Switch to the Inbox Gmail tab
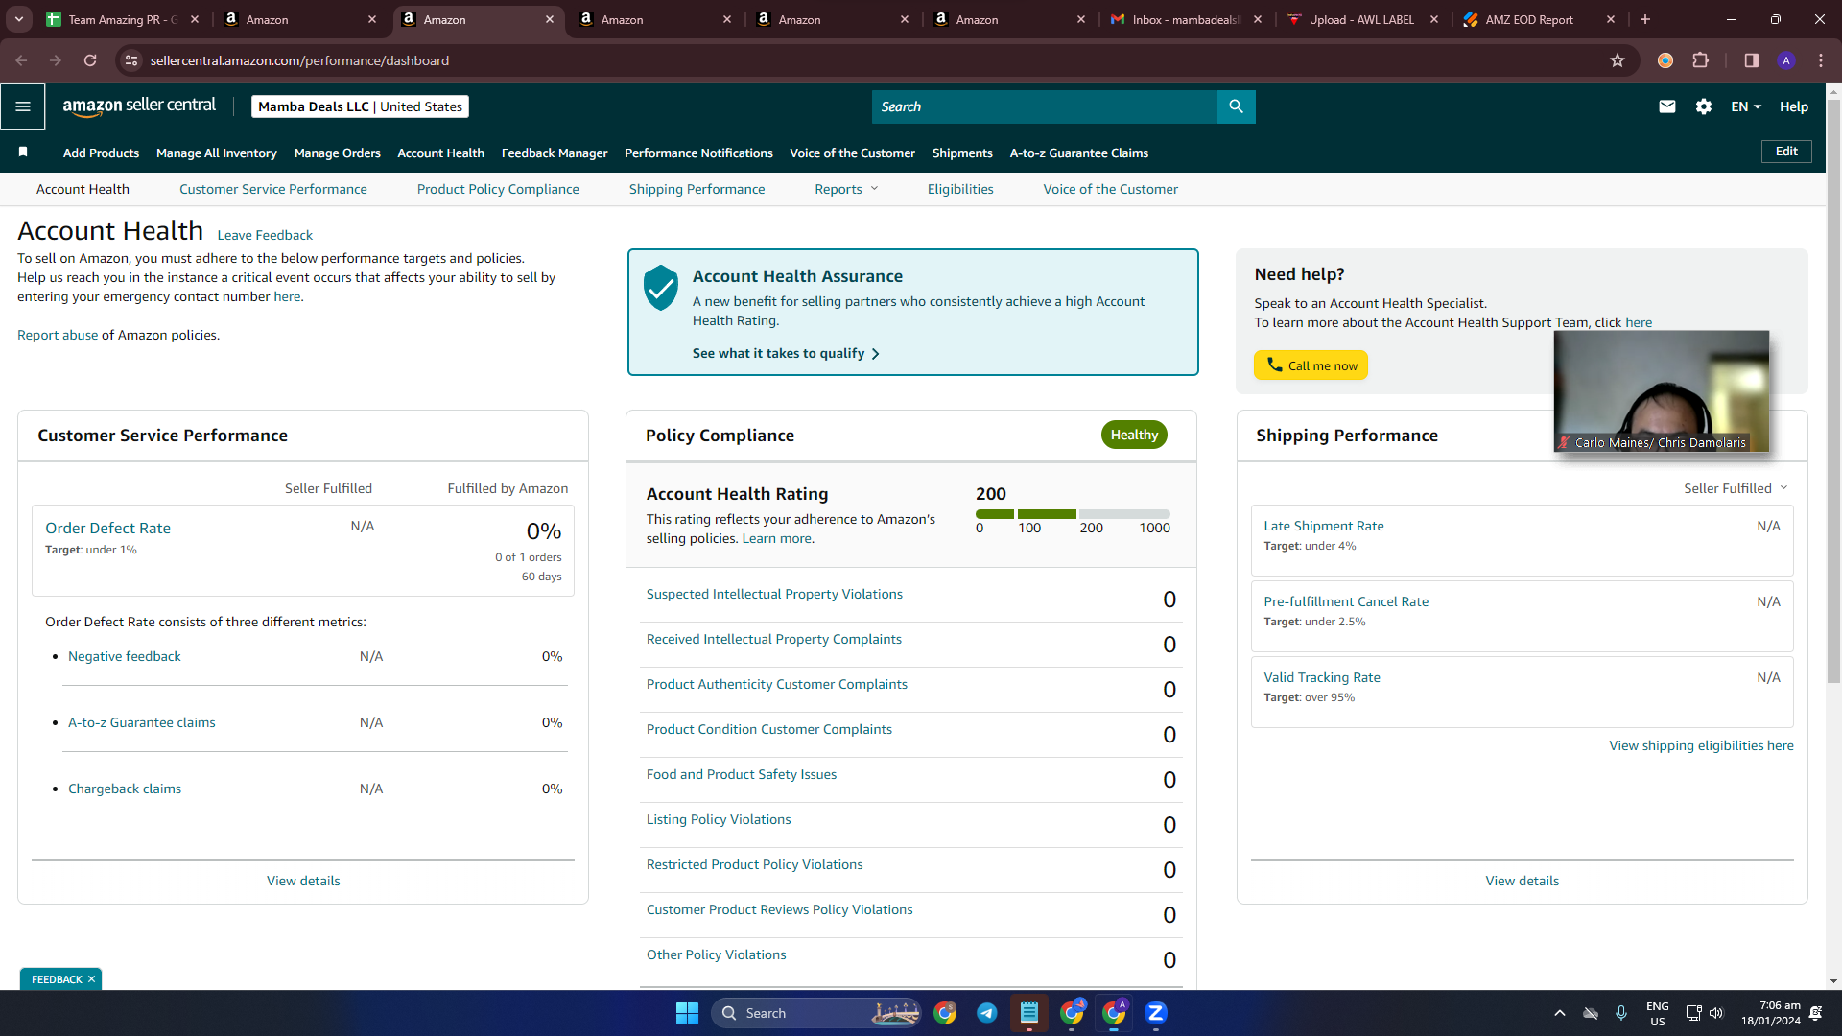Image resolution: width=1842 pixels, height=1036 pixels. [1186, 19]
